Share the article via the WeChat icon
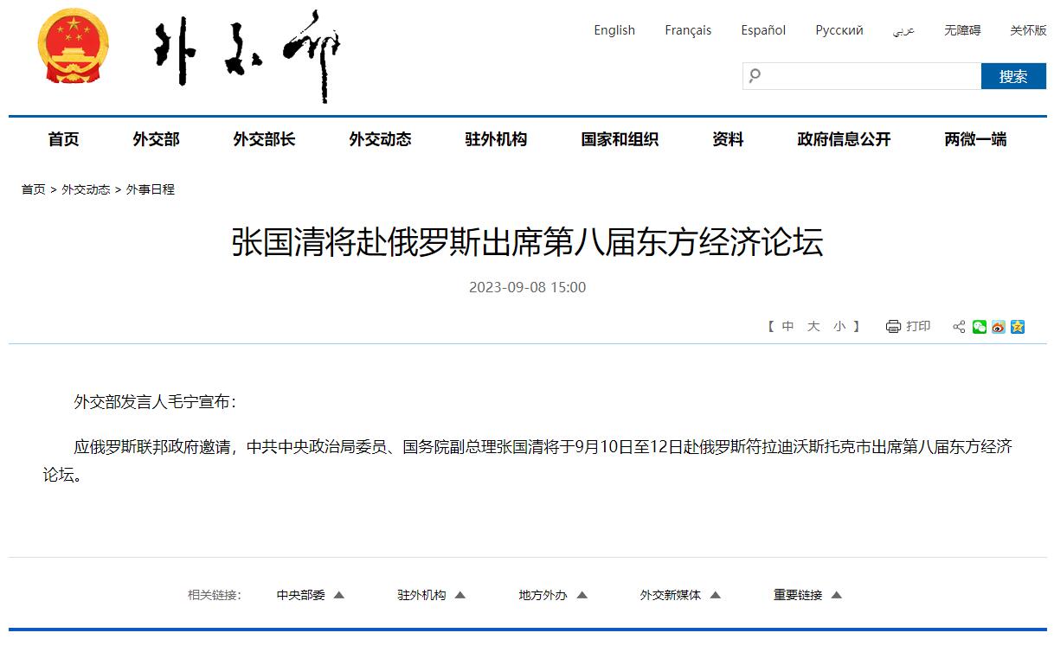 click(979, 327)
